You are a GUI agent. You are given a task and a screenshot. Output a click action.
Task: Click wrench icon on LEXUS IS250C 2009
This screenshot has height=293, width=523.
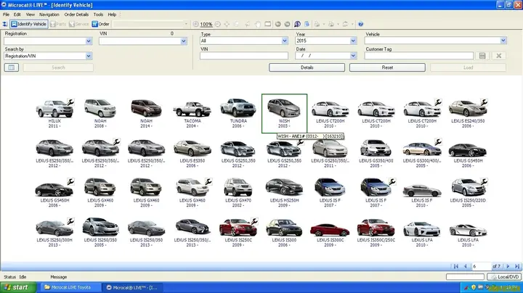(254, 221)
